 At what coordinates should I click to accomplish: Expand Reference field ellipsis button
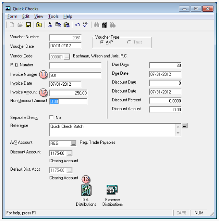[x=185, y=126]
